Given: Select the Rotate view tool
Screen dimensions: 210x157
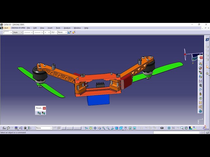Looking at the screenshot, I should 99,128.
